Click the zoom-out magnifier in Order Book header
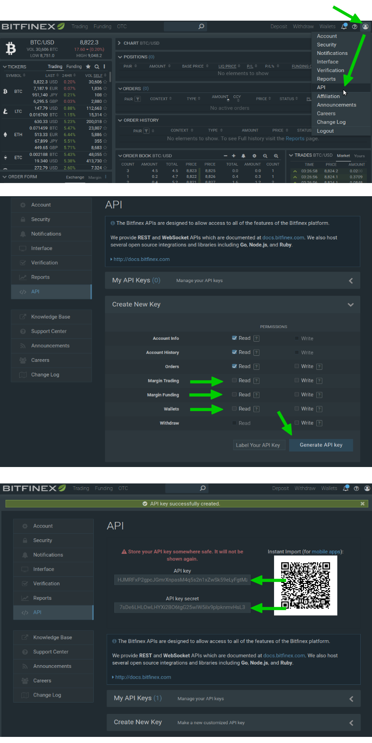372x743 pixels. pos(265,156)
